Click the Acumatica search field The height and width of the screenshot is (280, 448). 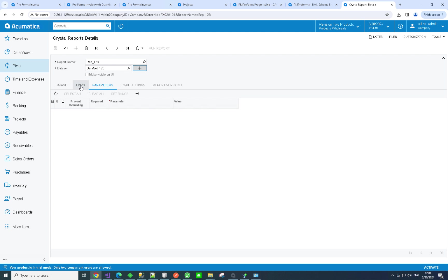tap(79, 26)
